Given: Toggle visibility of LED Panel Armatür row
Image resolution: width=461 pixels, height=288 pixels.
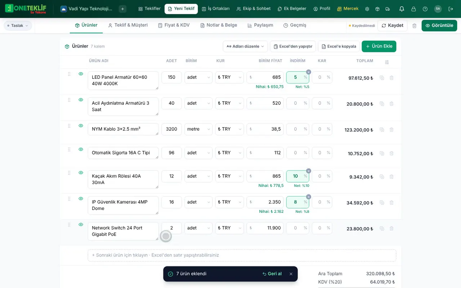Looking at the screenshot, I should tap(81, 74).
